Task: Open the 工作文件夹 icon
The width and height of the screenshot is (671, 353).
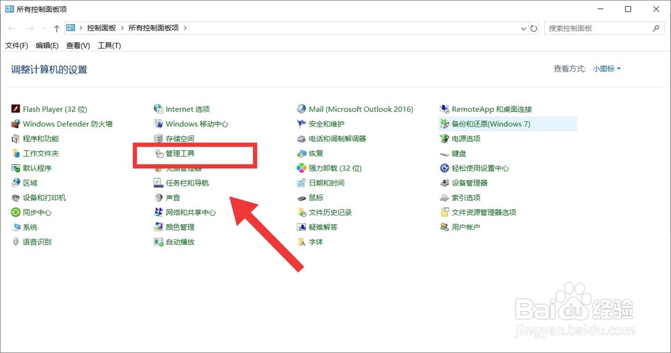Action: (x=16, y=153)
